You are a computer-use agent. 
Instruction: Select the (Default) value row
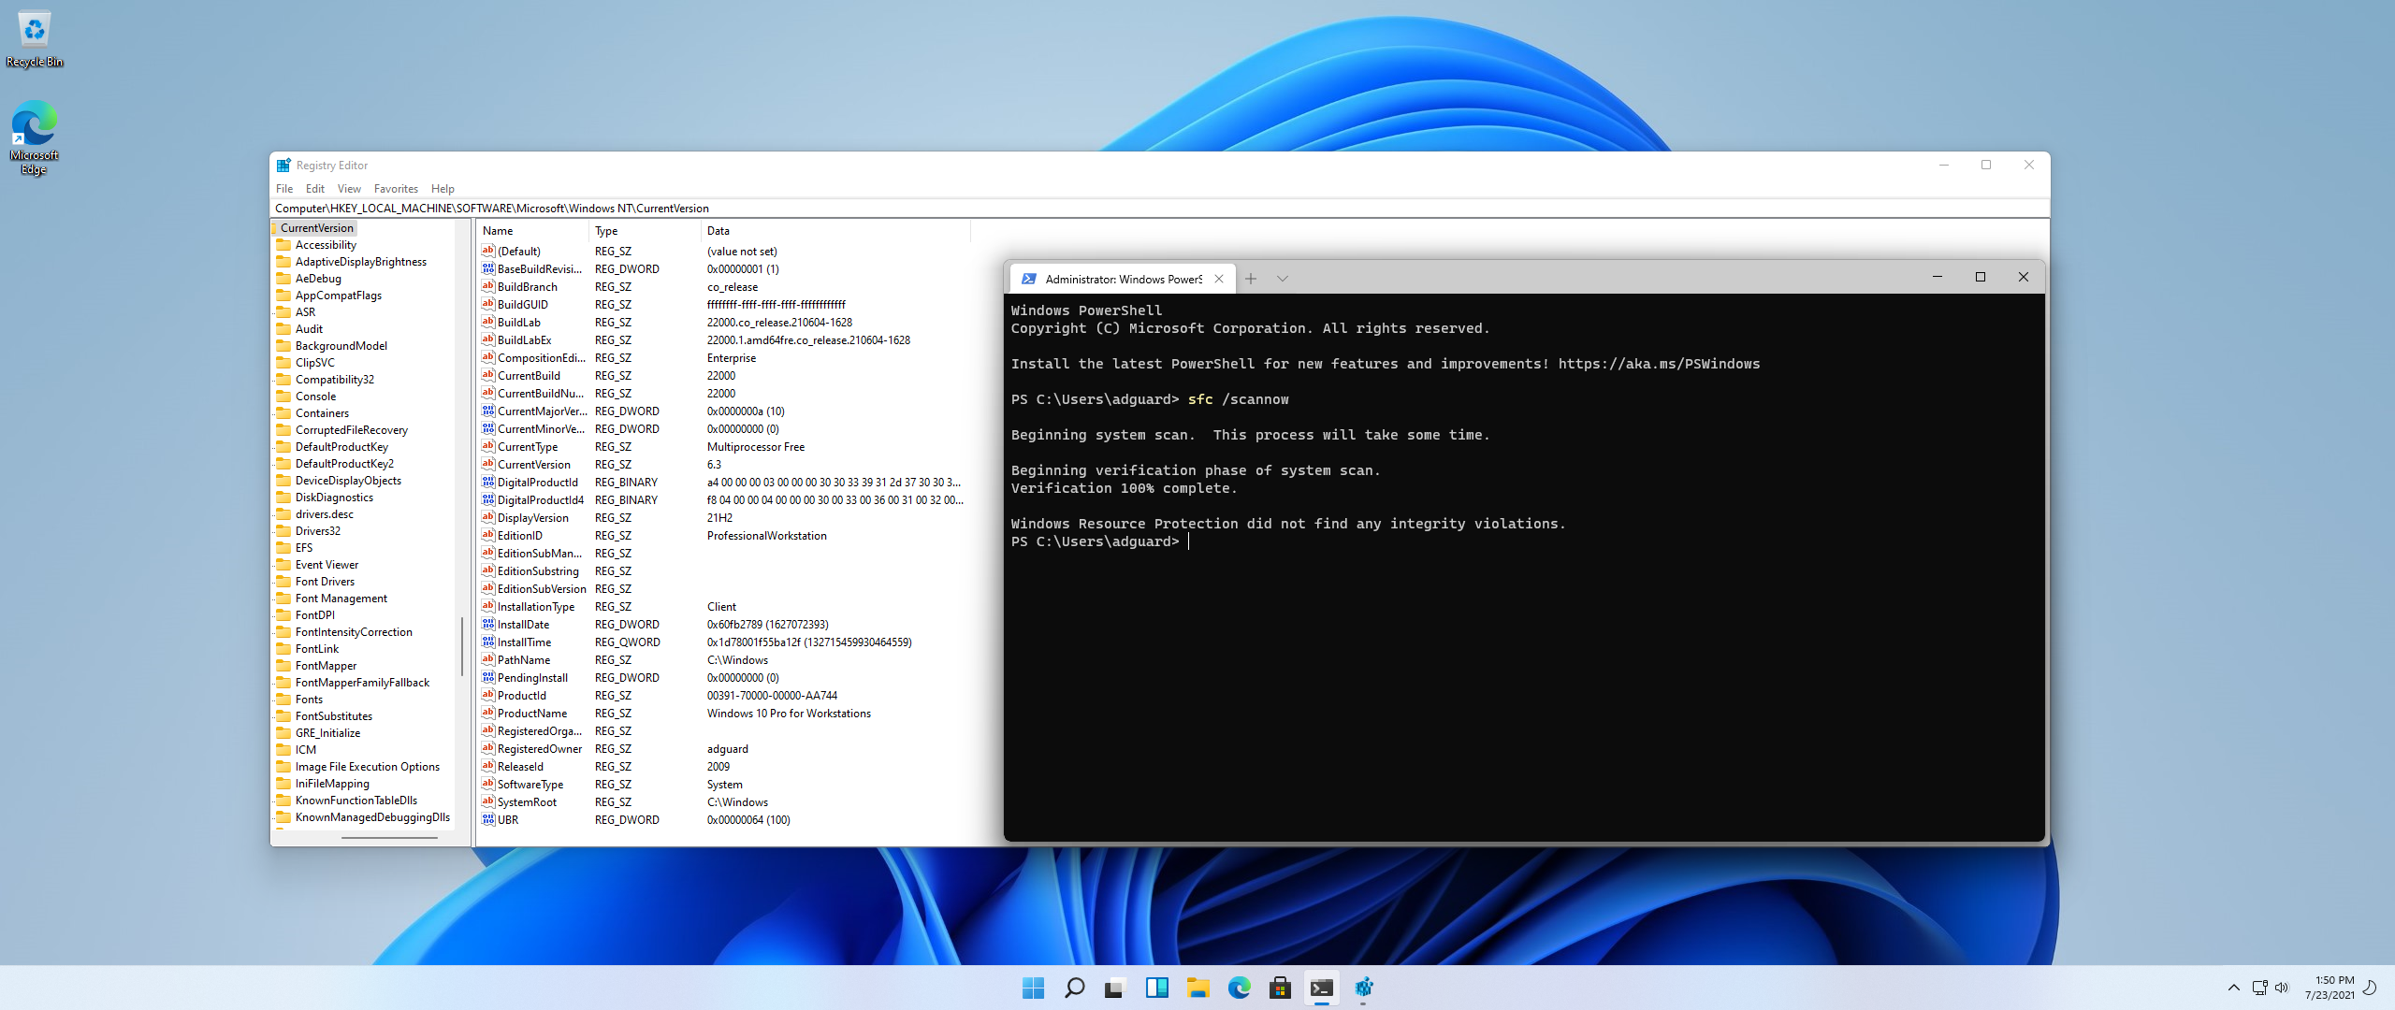723,252
